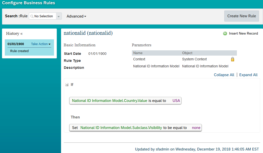Click the Collapse All link
The width and height of the screenshot is (263, 153).
pos(224,75)
